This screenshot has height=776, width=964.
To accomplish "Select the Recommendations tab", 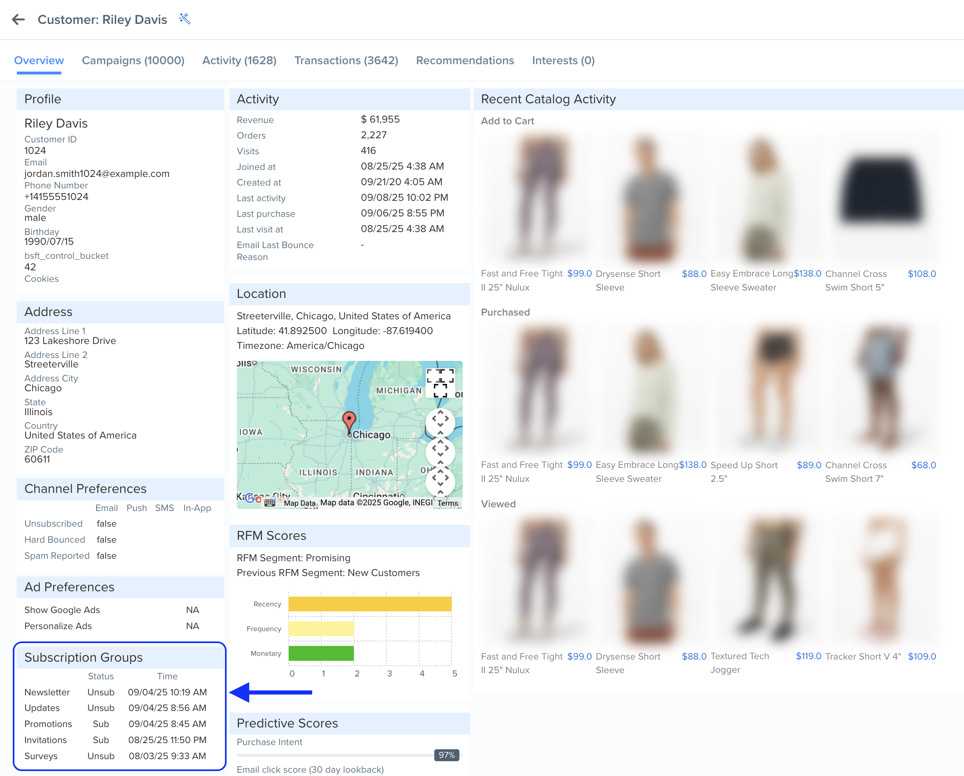I will click(465, 60).
